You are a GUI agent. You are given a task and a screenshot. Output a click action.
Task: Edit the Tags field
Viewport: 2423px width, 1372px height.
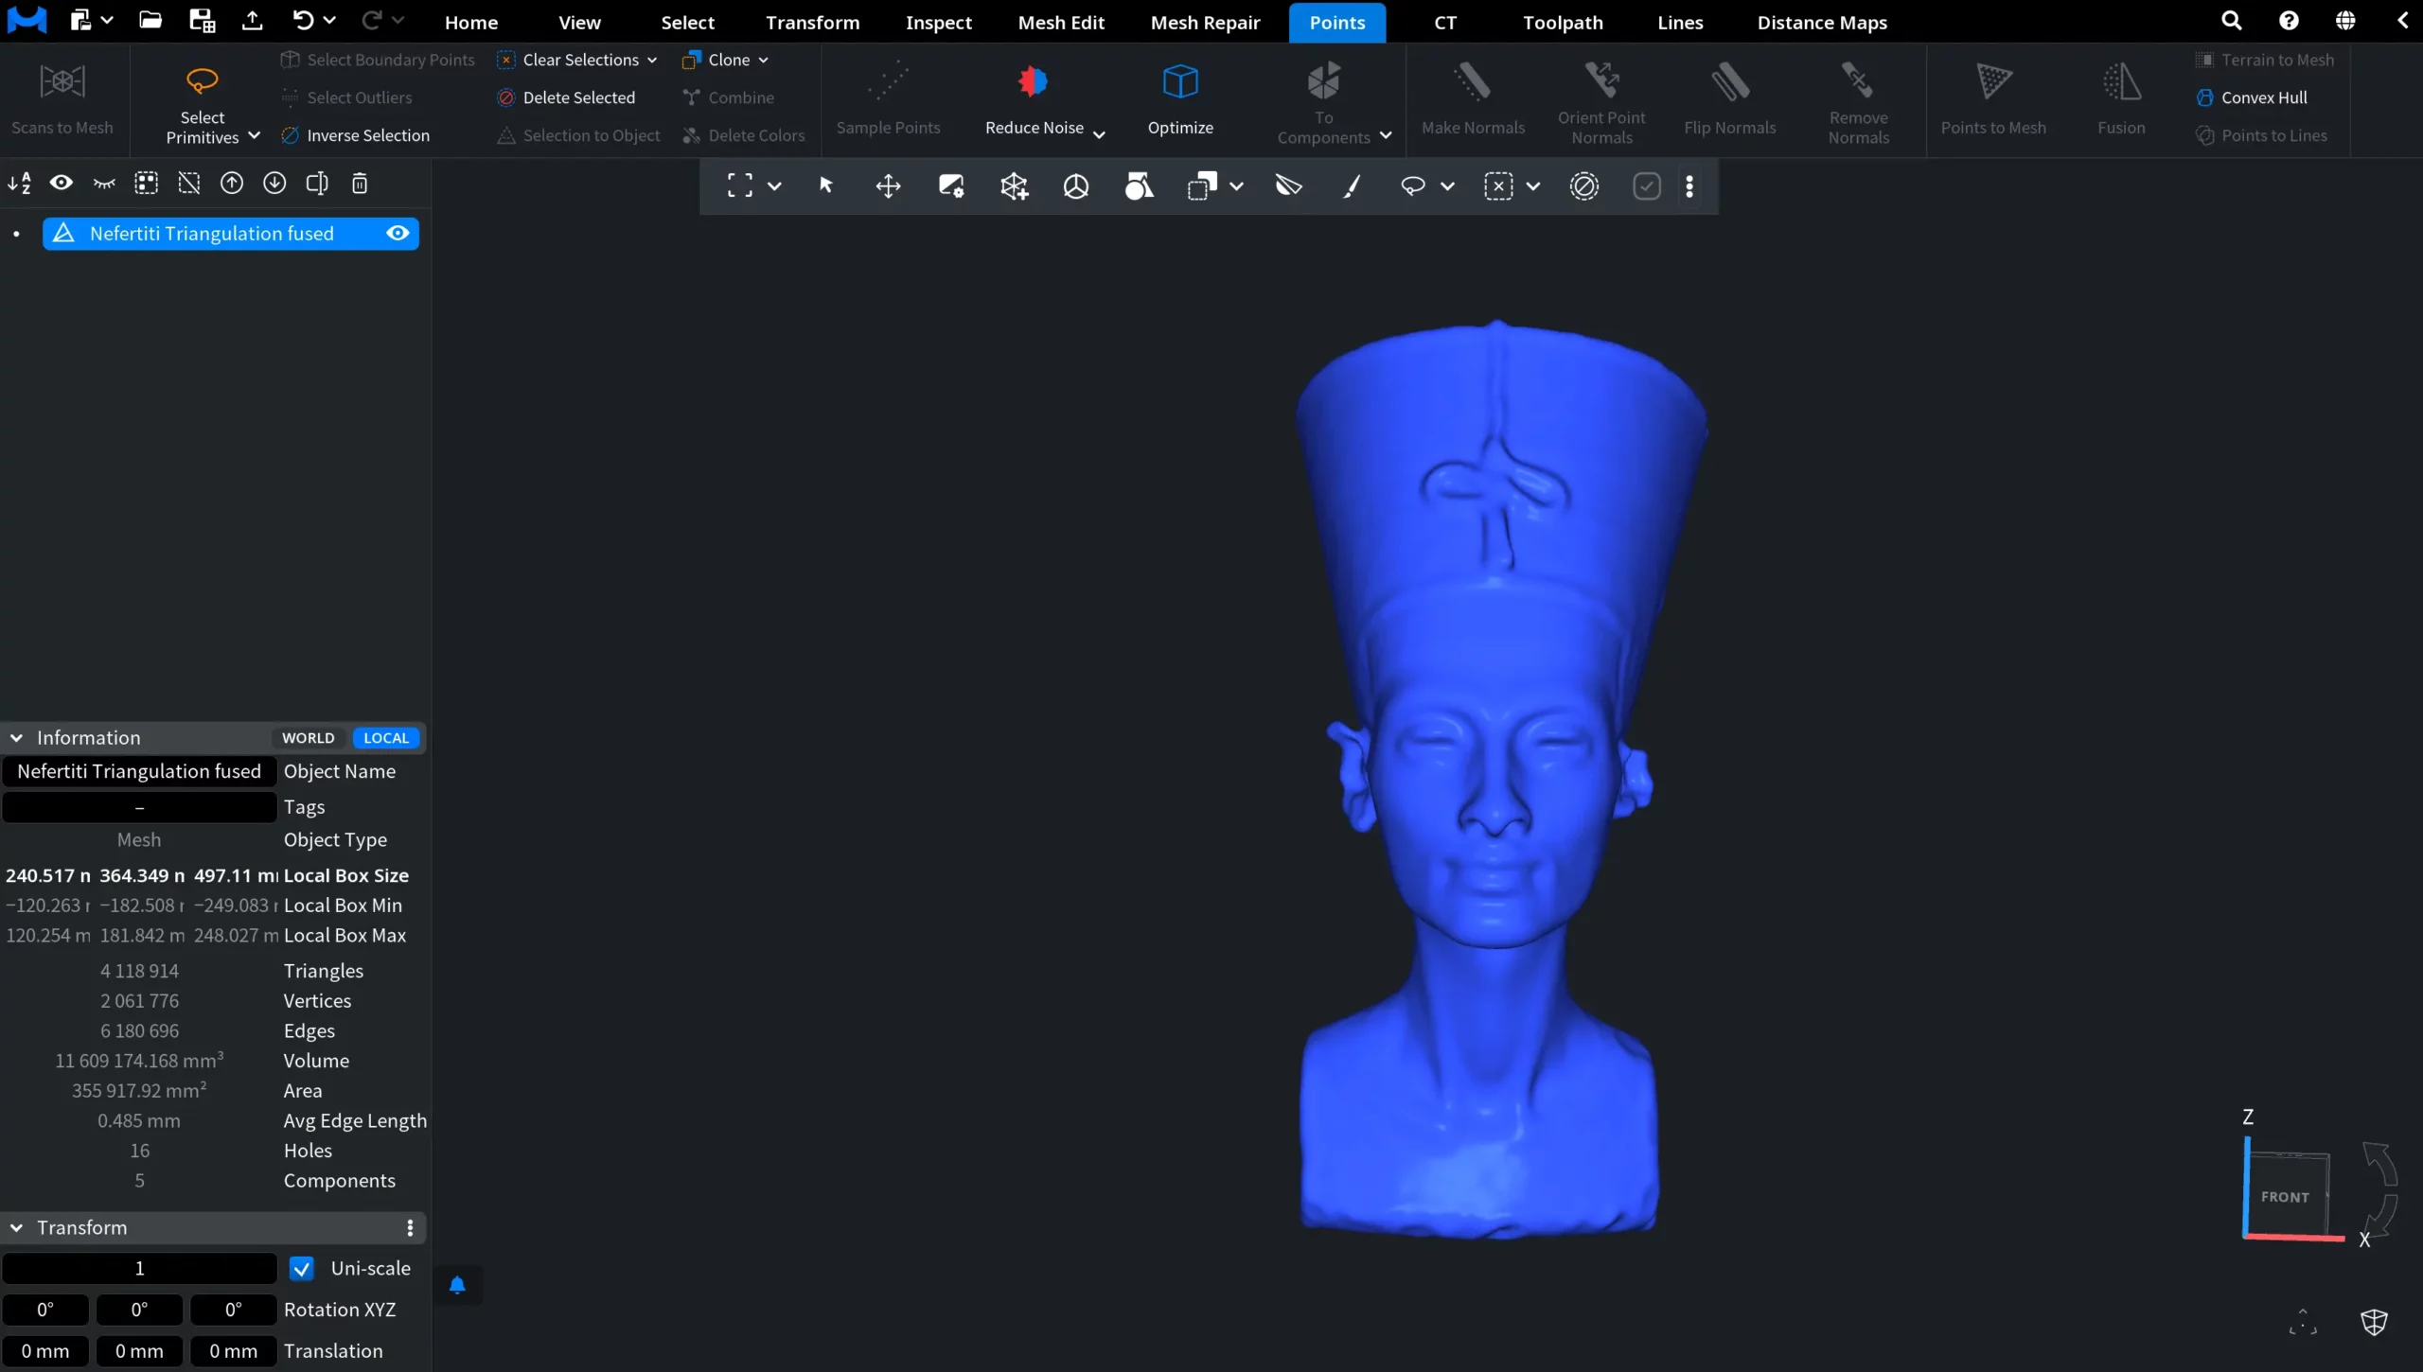139,807
